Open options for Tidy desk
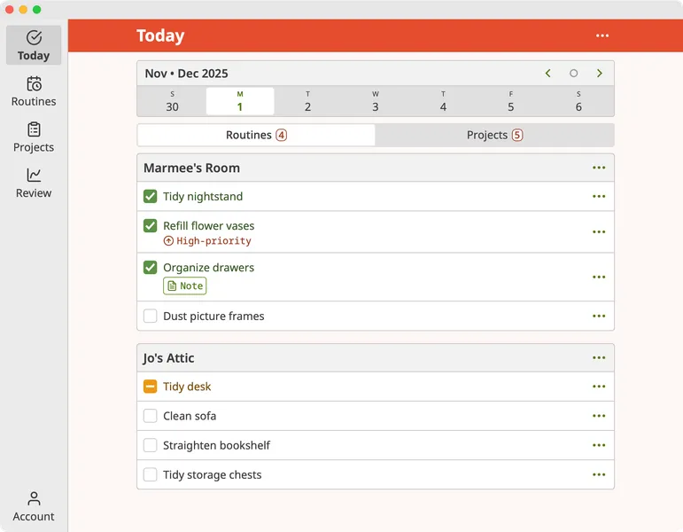Image resolution: width=683 pixels, height=532 pixels. pyautogui.click(x=599, y=387)
